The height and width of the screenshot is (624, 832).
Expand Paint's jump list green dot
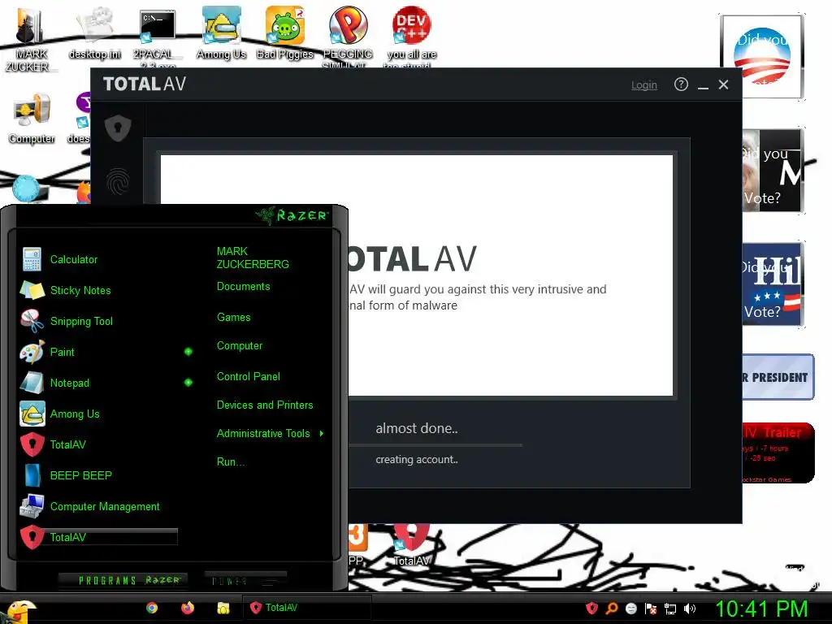coord(188,352)
